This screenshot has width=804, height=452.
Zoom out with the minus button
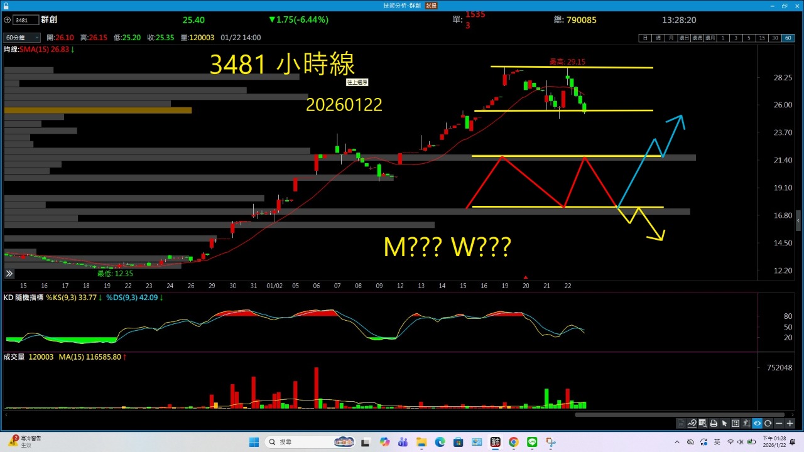[x=779, y=424]
